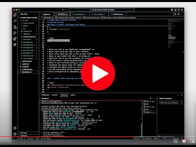Switch to the .gitignore editor tab

click(x=47, y=14)
